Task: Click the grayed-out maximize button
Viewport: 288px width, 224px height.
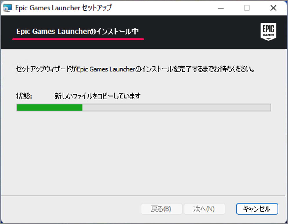Action: point(247,8)
